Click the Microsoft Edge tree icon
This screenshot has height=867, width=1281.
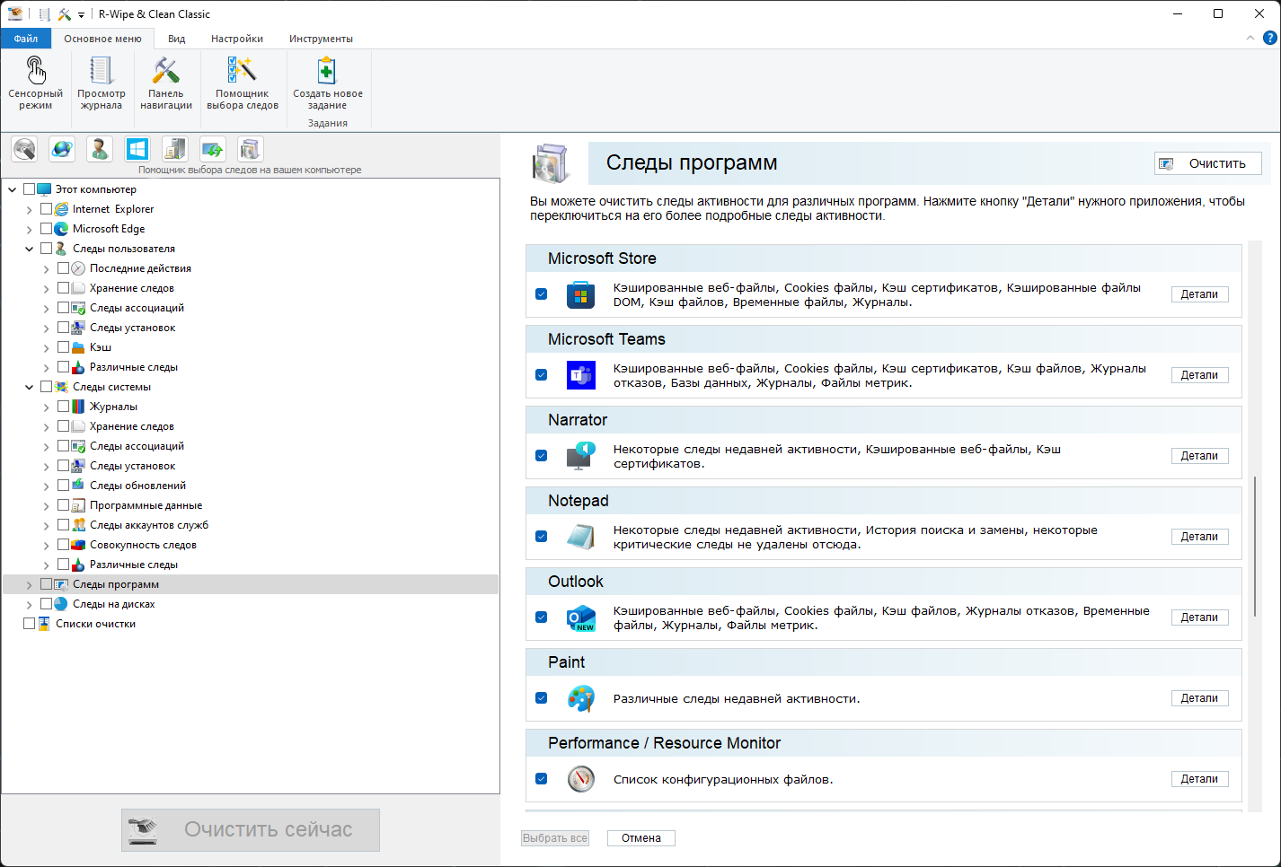(61, 229)
